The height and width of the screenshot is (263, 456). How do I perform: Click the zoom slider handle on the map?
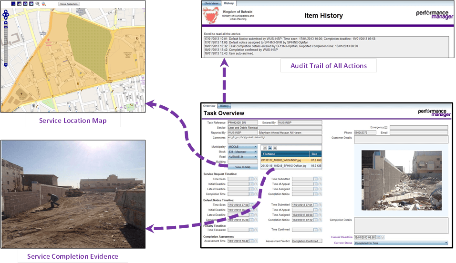[6, 27]
